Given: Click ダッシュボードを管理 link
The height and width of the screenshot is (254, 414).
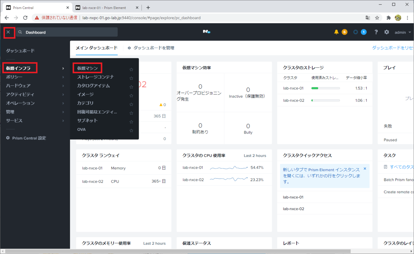Looking at the screenshot, I should coord(151,48).
